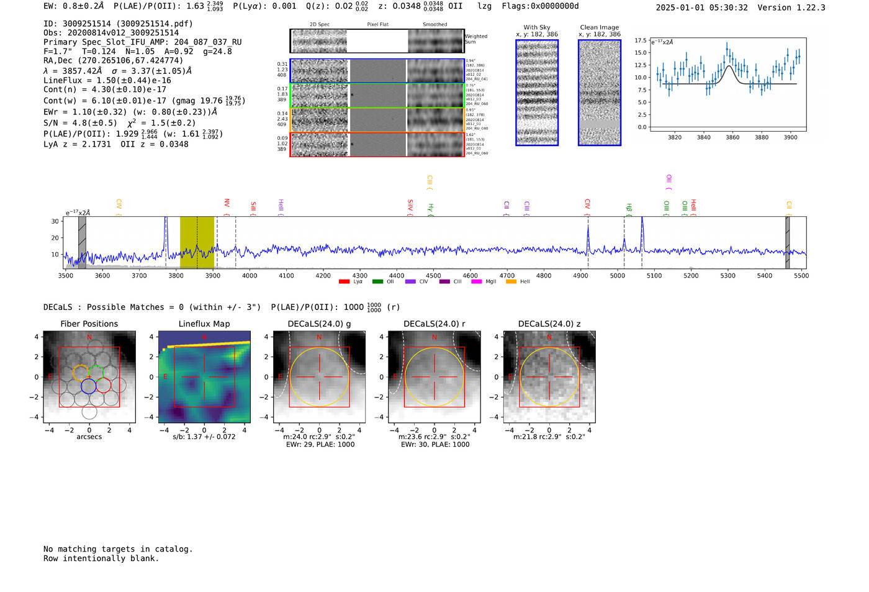The width and height of the screenshot is (869, 592).
Task: Select the CIV legend swatch below spectrum
Action: pos(410,281)
